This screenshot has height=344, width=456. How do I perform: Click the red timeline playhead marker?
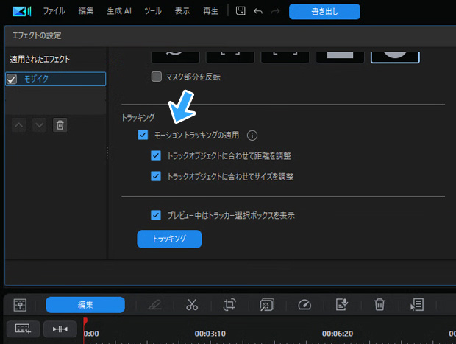(85, 321)
